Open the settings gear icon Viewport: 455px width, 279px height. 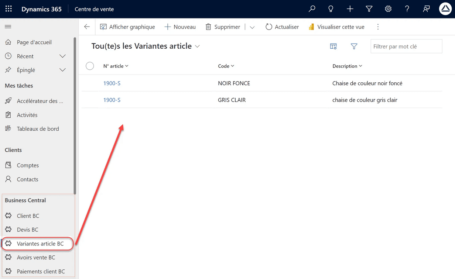388,9
